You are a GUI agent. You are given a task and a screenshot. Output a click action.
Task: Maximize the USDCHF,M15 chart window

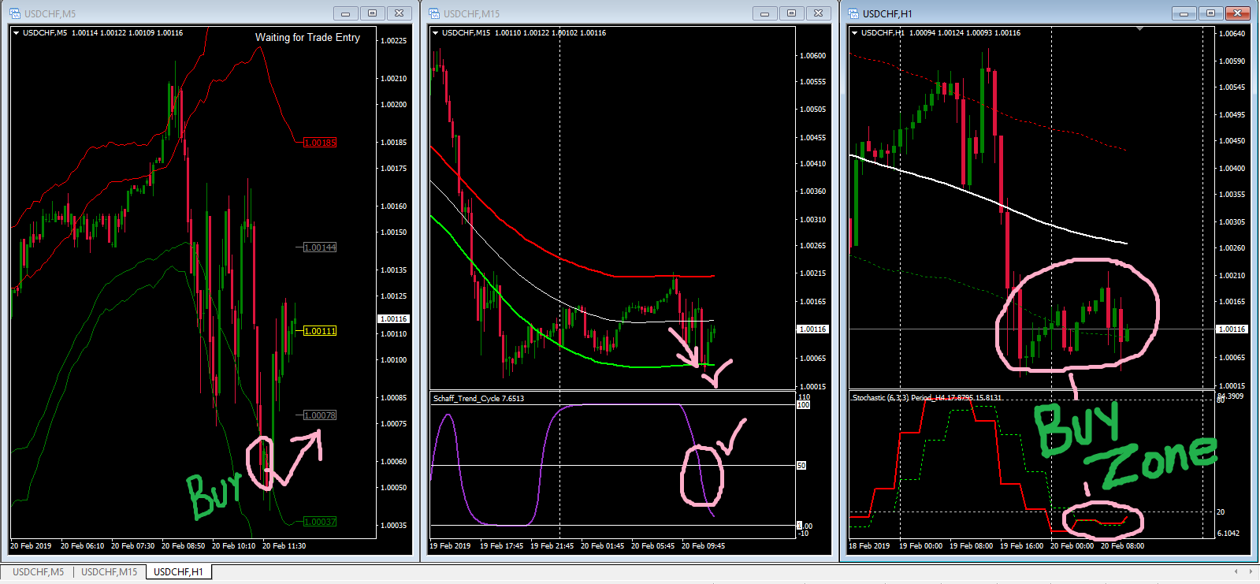[791, 13]
